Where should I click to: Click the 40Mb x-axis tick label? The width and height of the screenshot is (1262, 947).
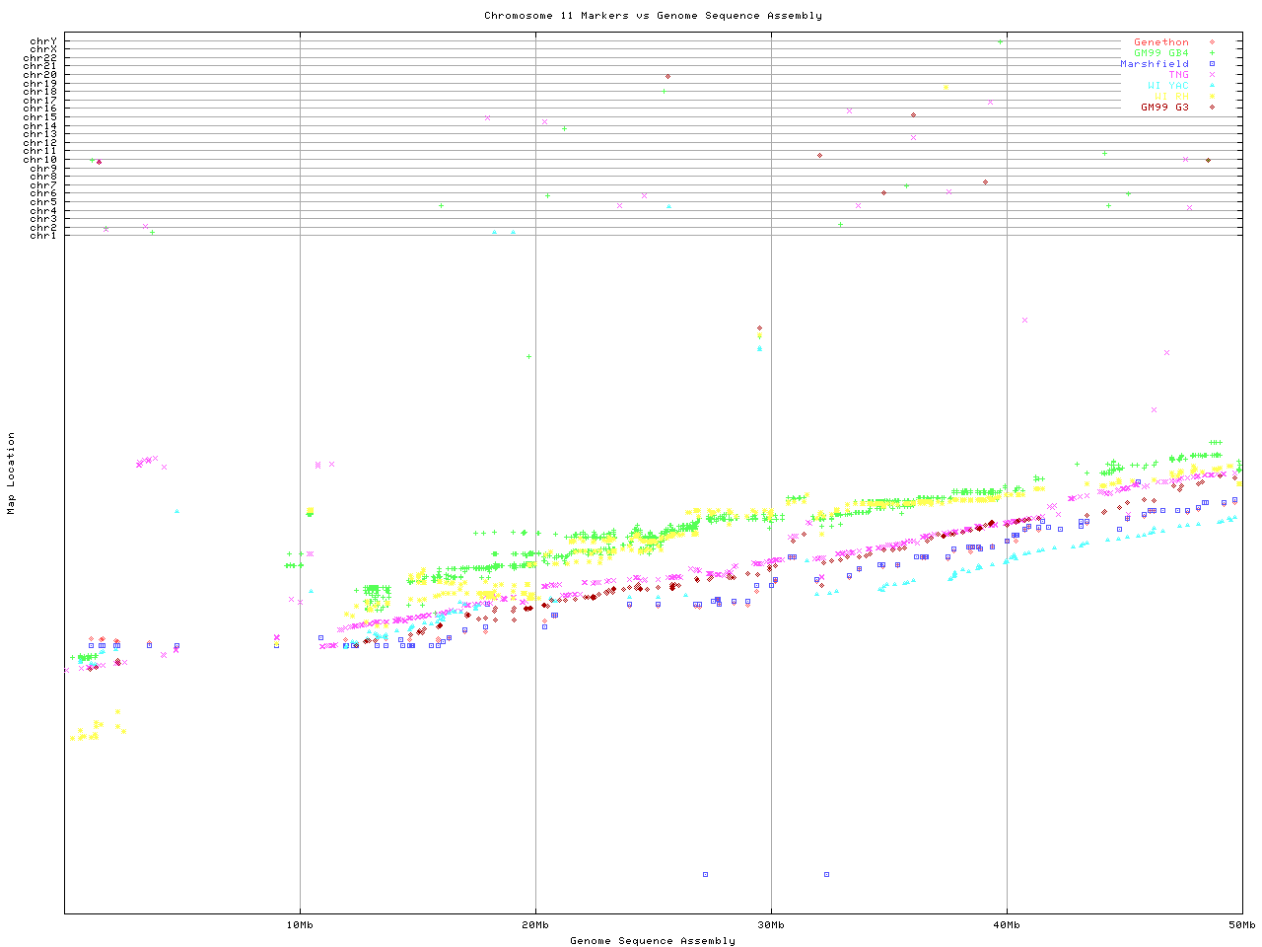pos(1007,925)
